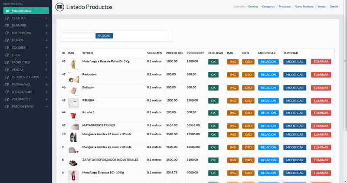Go to Categorias in top submenu
347x183 pixels.
click(x=268, y=7)
